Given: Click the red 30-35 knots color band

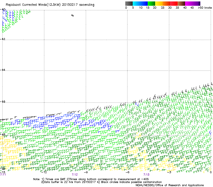Looking at the screenshot, I should (174, 3).
